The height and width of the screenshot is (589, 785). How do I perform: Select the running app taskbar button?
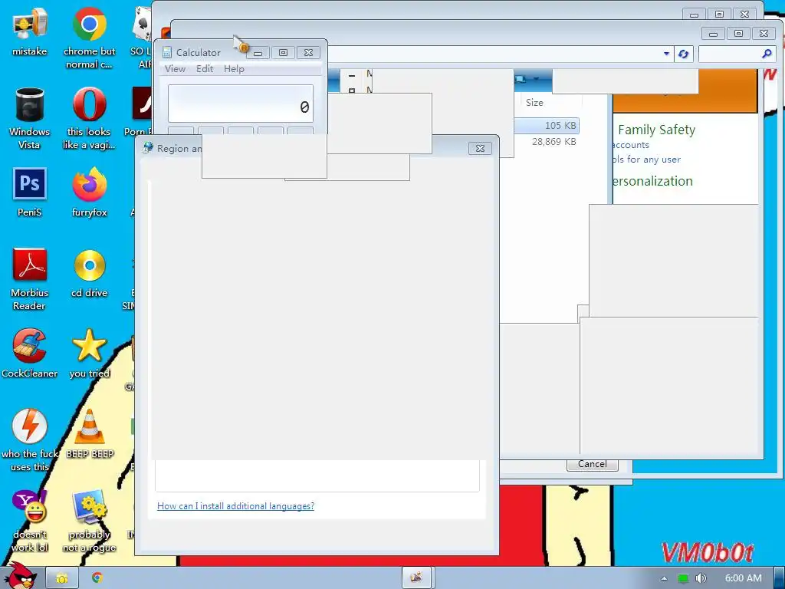[x=416, y=577]
